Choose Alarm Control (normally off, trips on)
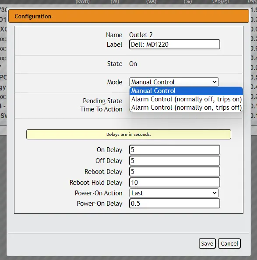This screenshot has height=260, width=257. (x=186, y=99)
